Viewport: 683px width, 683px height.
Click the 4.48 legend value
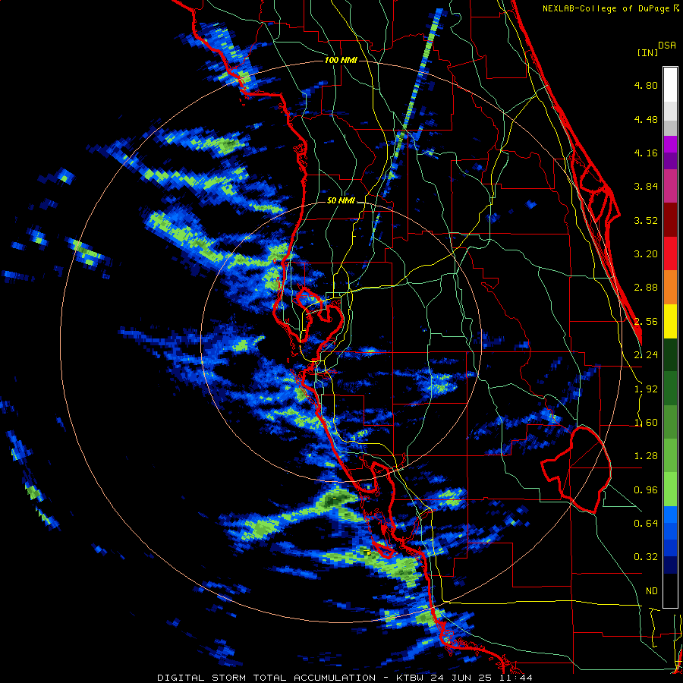[646, 119]
